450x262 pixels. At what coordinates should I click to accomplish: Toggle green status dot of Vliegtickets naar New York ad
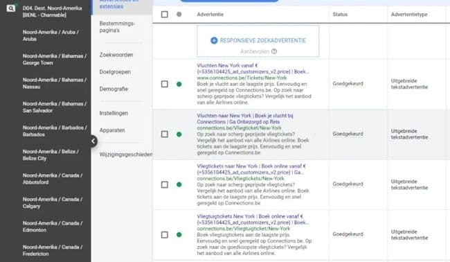[x=179, y=184]
